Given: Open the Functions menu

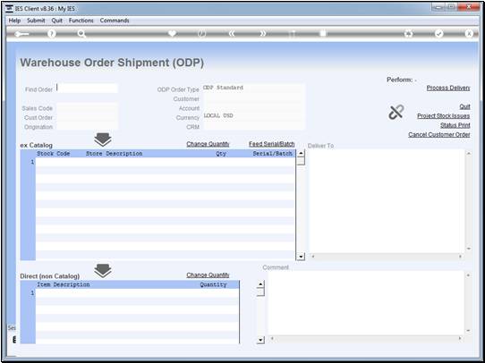Looking at the screenshot, I should (81, 21).
